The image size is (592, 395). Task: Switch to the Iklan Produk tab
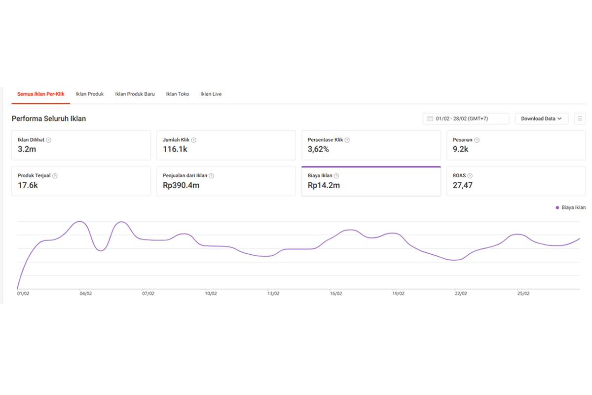point(90,94)
